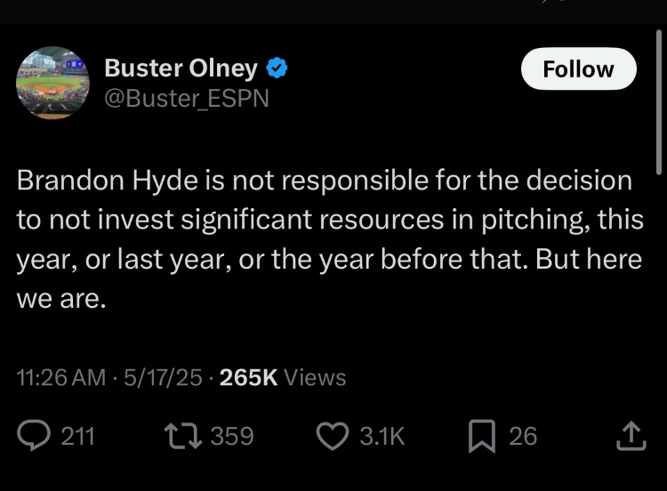Click the 211 replies count

77,436
